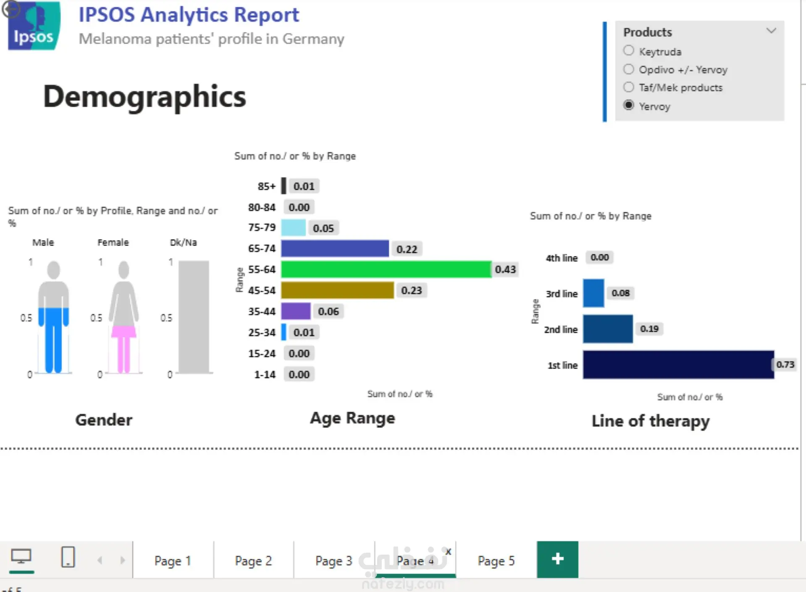Viewport: 806px width, 592px height.
Task: Click the pink female figure icon
Action: 123,317
